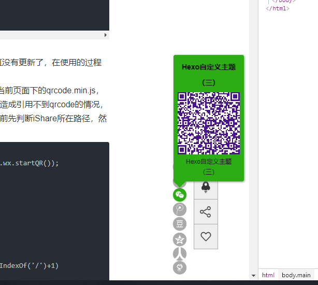The width and height of the screenshot is (318, 285).
Task: Select the html breadcrumb in DevTools
Action: pos(268,275)
